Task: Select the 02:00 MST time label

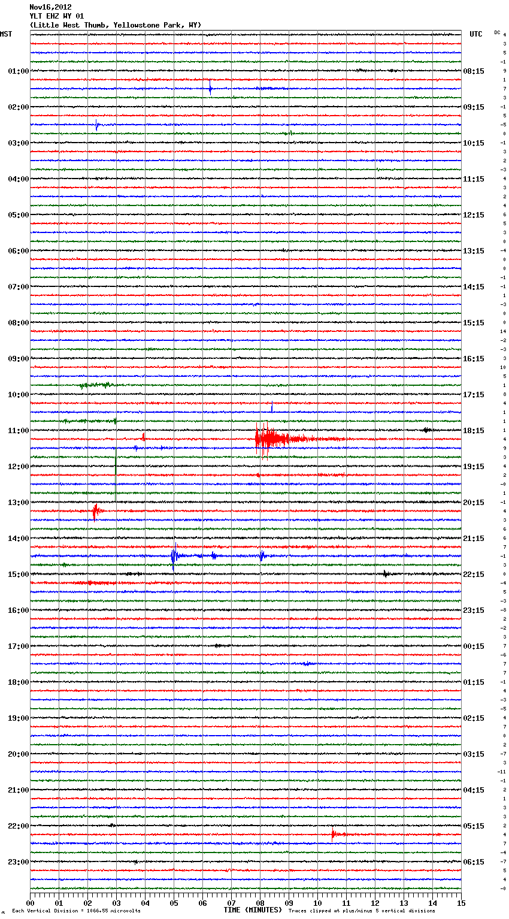Action: point(19,107)
